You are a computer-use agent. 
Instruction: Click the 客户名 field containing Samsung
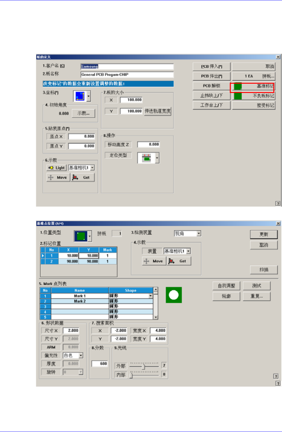coord(127,66)
